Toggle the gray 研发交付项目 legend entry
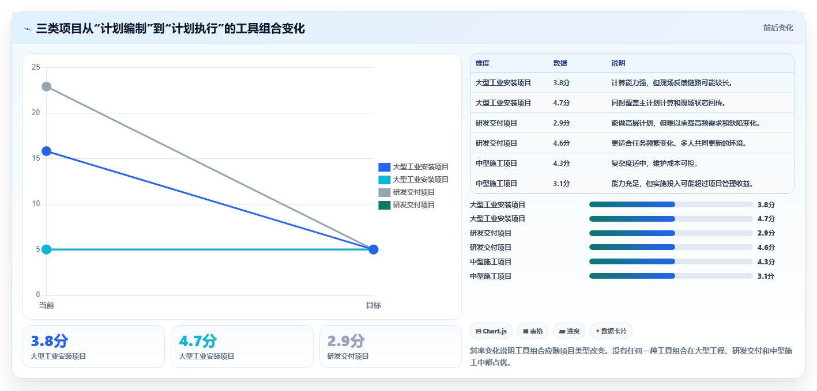 406,192
